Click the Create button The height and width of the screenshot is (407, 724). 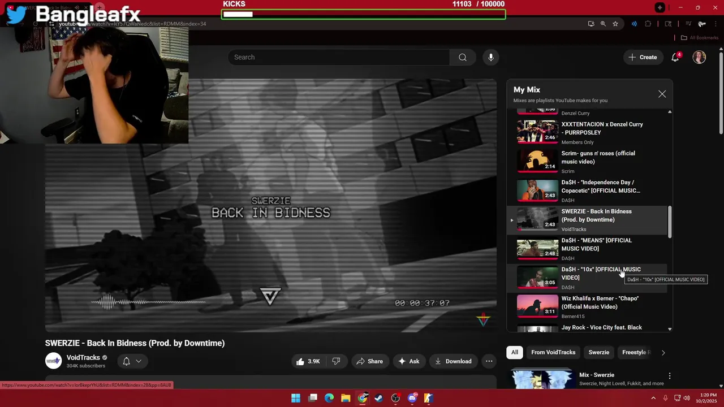tap(643, 57)
